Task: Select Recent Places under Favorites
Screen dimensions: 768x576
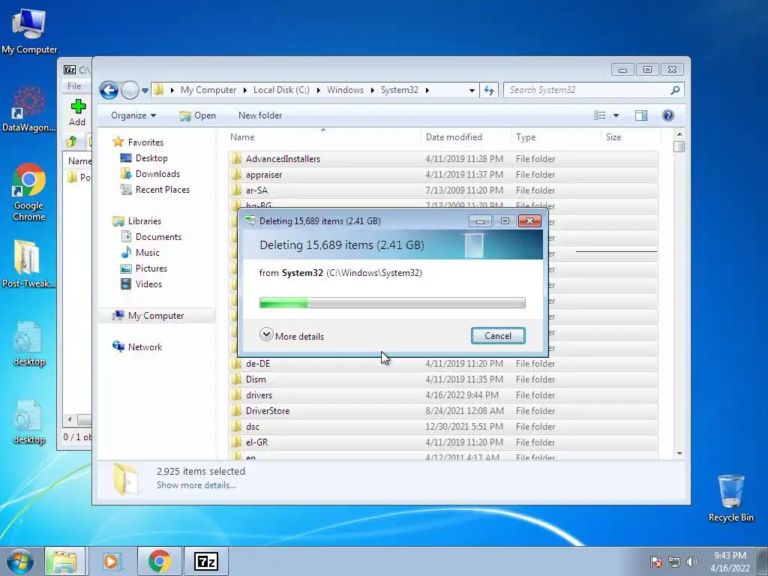Action: tap(154, 190)
